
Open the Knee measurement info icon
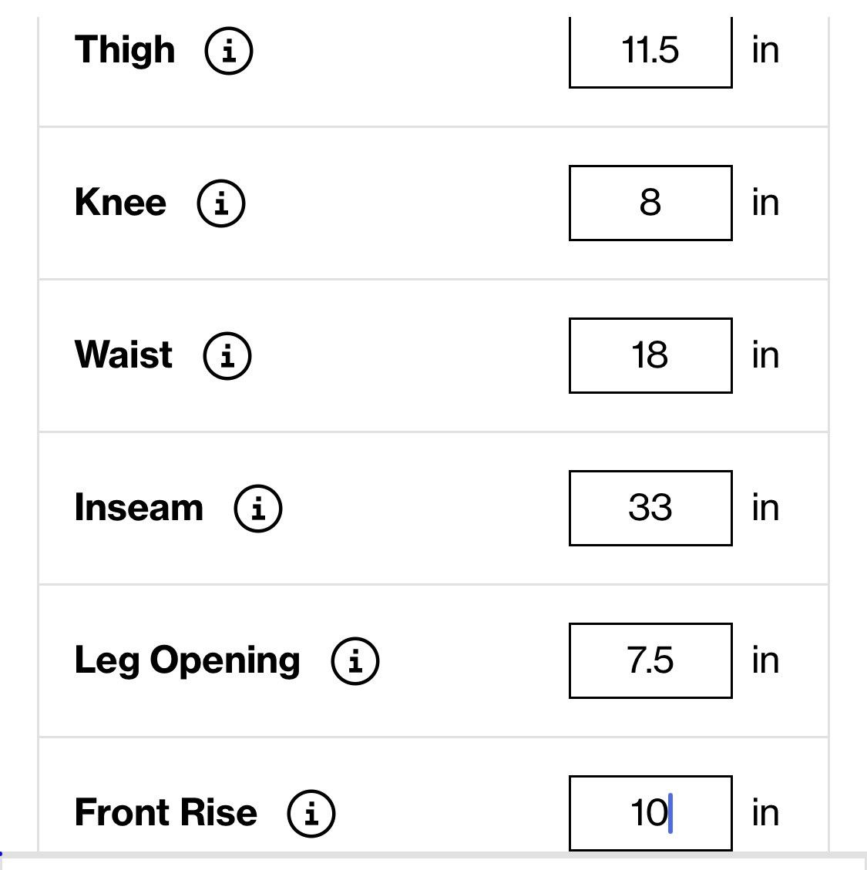pos(221,203)
